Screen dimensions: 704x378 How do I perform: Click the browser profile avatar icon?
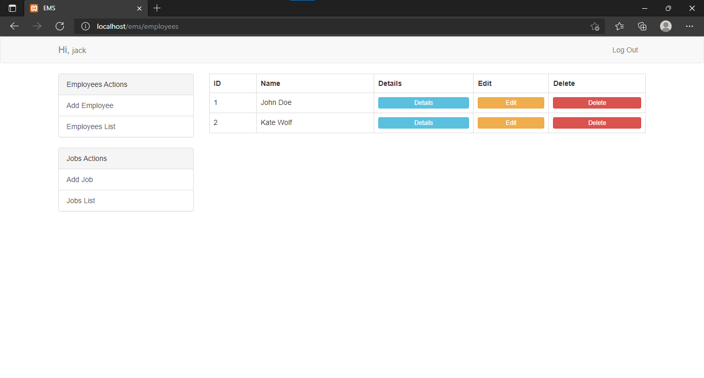[x=665, y=26]
